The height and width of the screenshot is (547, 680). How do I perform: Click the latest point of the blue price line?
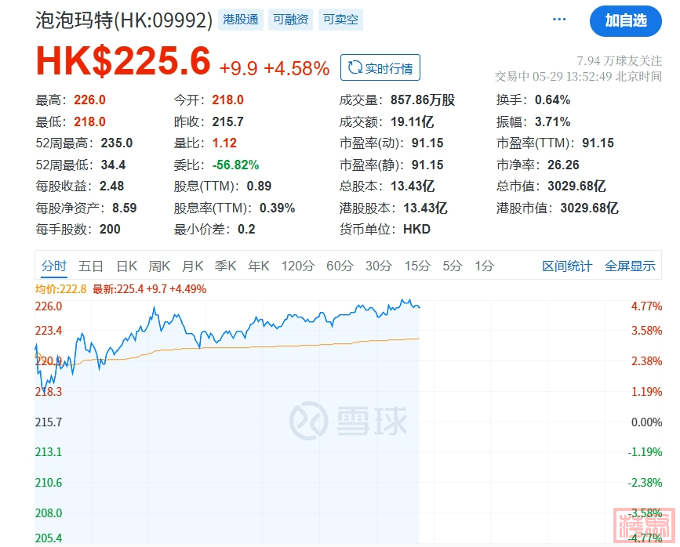419,307
